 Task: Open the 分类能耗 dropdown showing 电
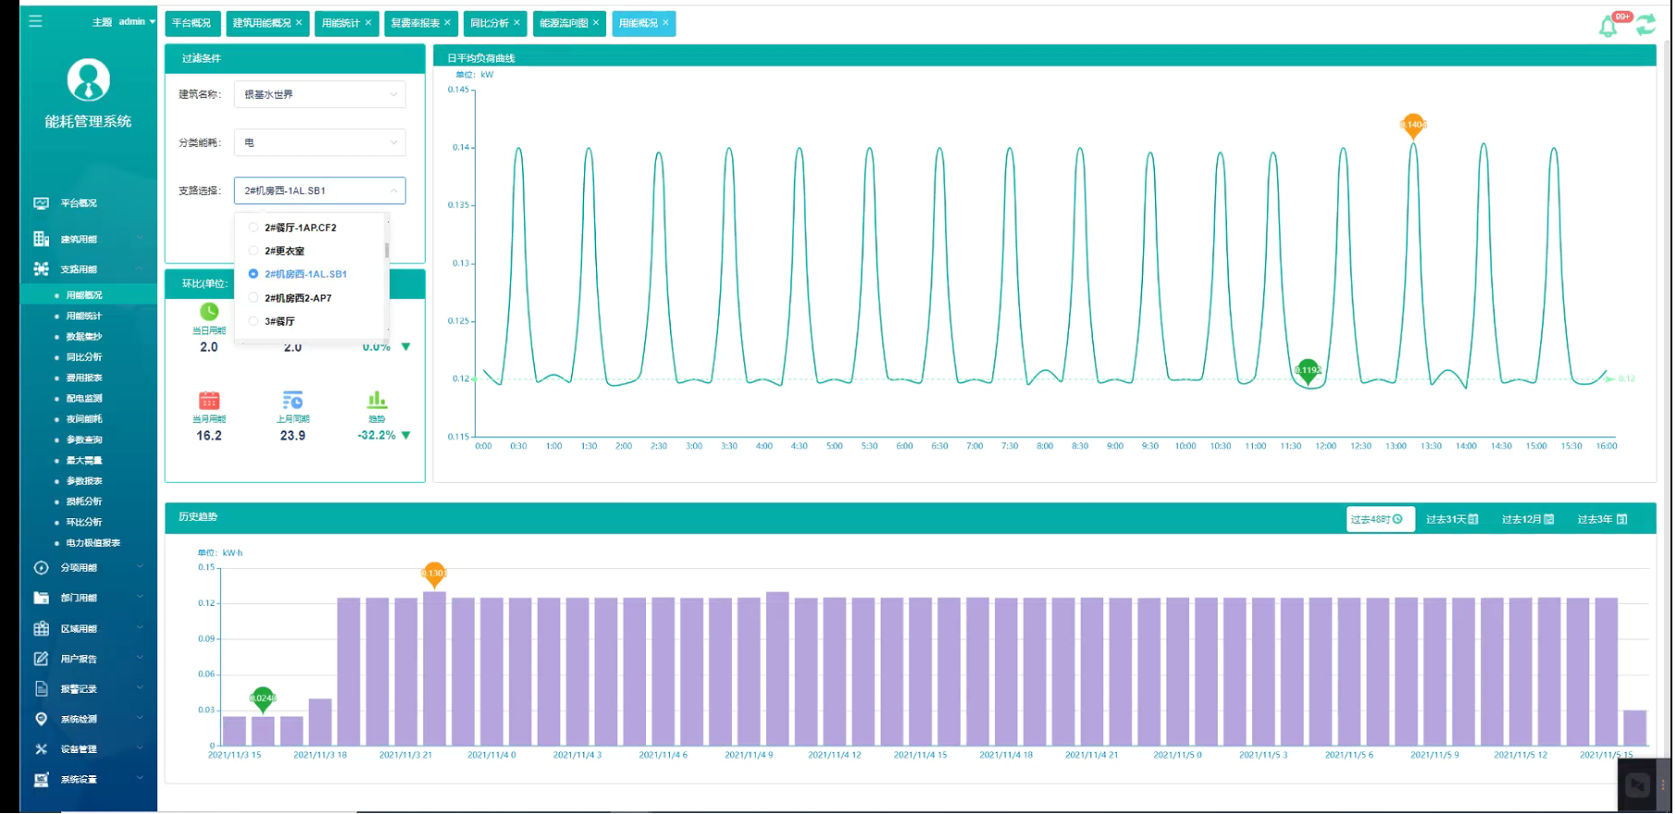(x=319, y=142)
